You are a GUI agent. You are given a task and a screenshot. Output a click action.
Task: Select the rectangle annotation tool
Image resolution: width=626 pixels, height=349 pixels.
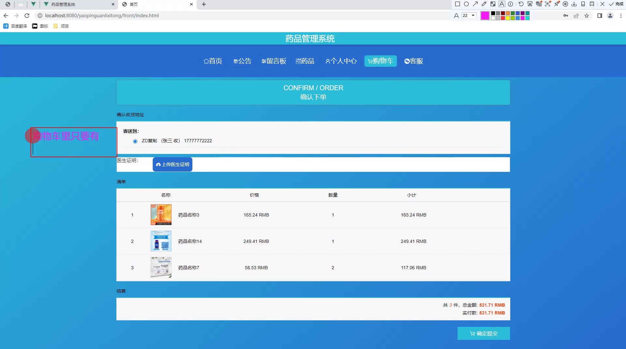tap(457, 4)
